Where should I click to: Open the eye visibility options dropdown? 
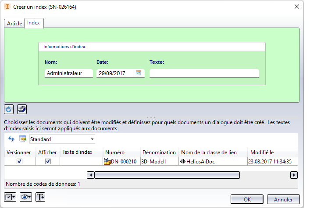[26, 197]
